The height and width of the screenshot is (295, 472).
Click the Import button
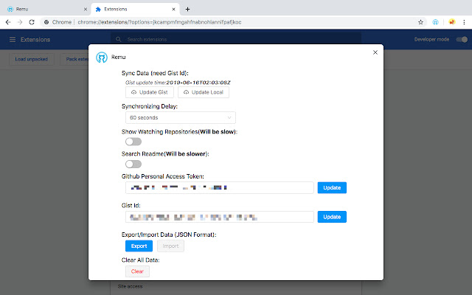point(170,246)
